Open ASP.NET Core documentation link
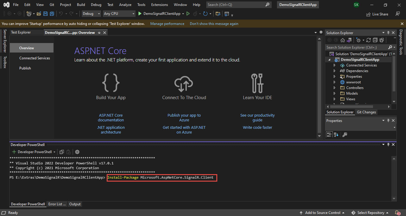The width and height of the screenshot is (406, 216). point(111,118)
